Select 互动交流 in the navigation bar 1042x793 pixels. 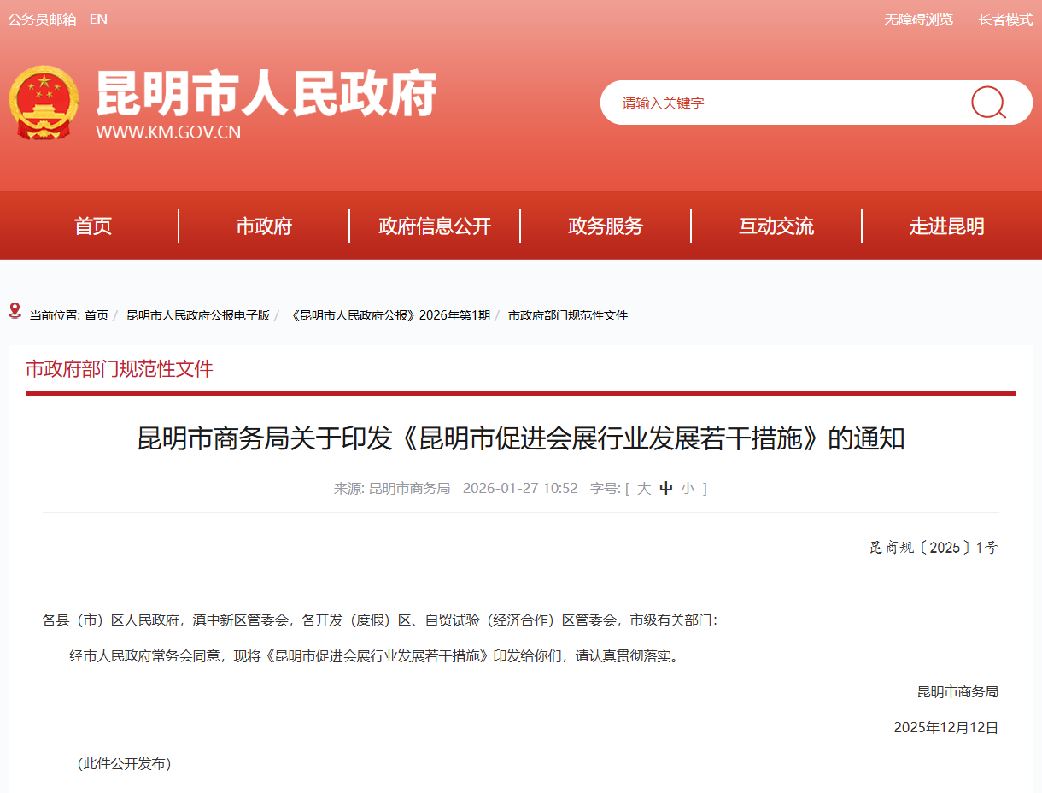pos(776,226)
